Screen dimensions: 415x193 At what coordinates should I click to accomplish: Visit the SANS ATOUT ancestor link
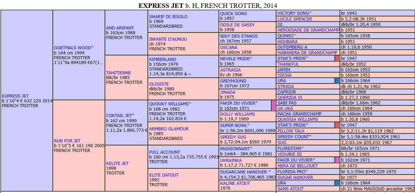pyautogui.click(x=290, y=189)
